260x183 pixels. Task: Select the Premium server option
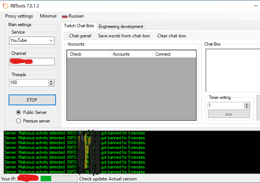point(18,121)
